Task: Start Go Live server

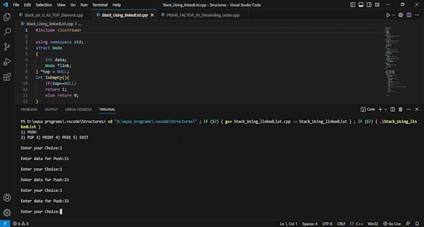Action: pyautogui.click(x=392, y=224)
